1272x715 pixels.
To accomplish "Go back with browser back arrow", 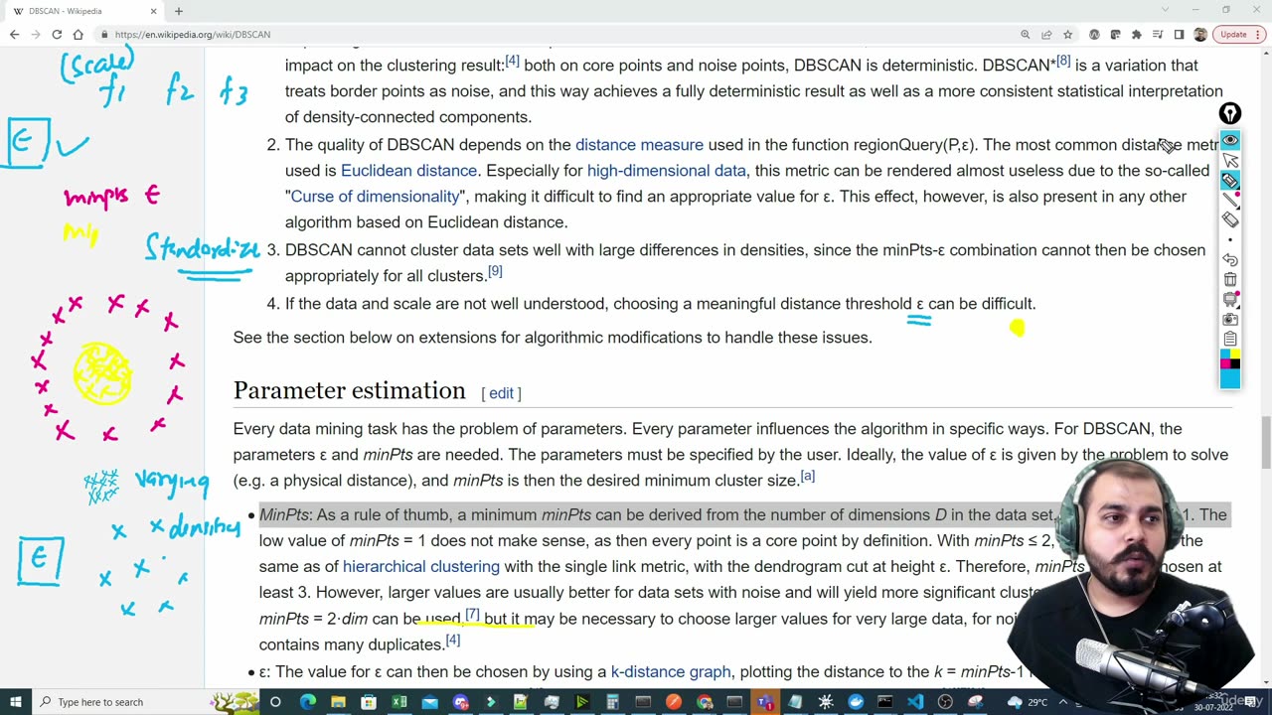I will tap(14, 35).
